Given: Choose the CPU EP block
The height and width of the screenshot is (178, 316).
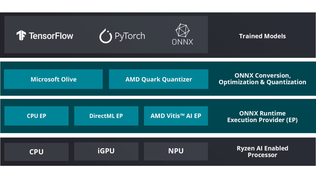Looking at the screenshot, I should click(x=36, y=116).
